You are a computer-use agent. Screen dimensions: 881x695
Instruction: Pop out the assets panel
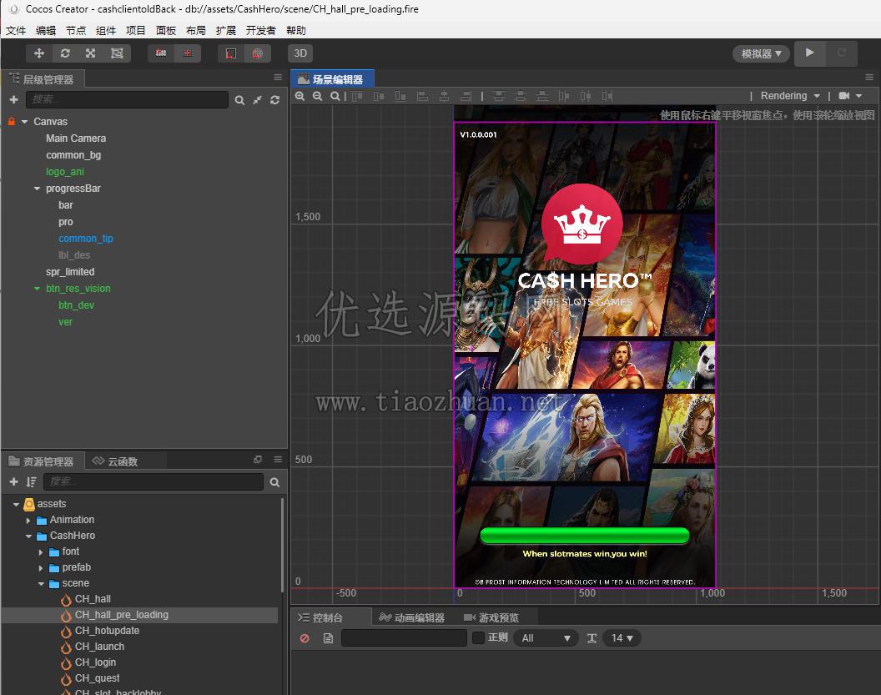pos(258,459)
